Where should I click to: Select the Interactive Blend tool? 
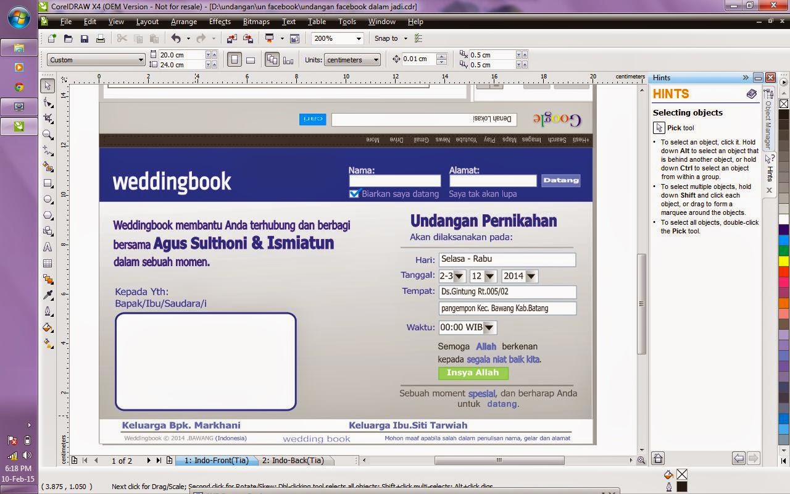tap(48, 279)
